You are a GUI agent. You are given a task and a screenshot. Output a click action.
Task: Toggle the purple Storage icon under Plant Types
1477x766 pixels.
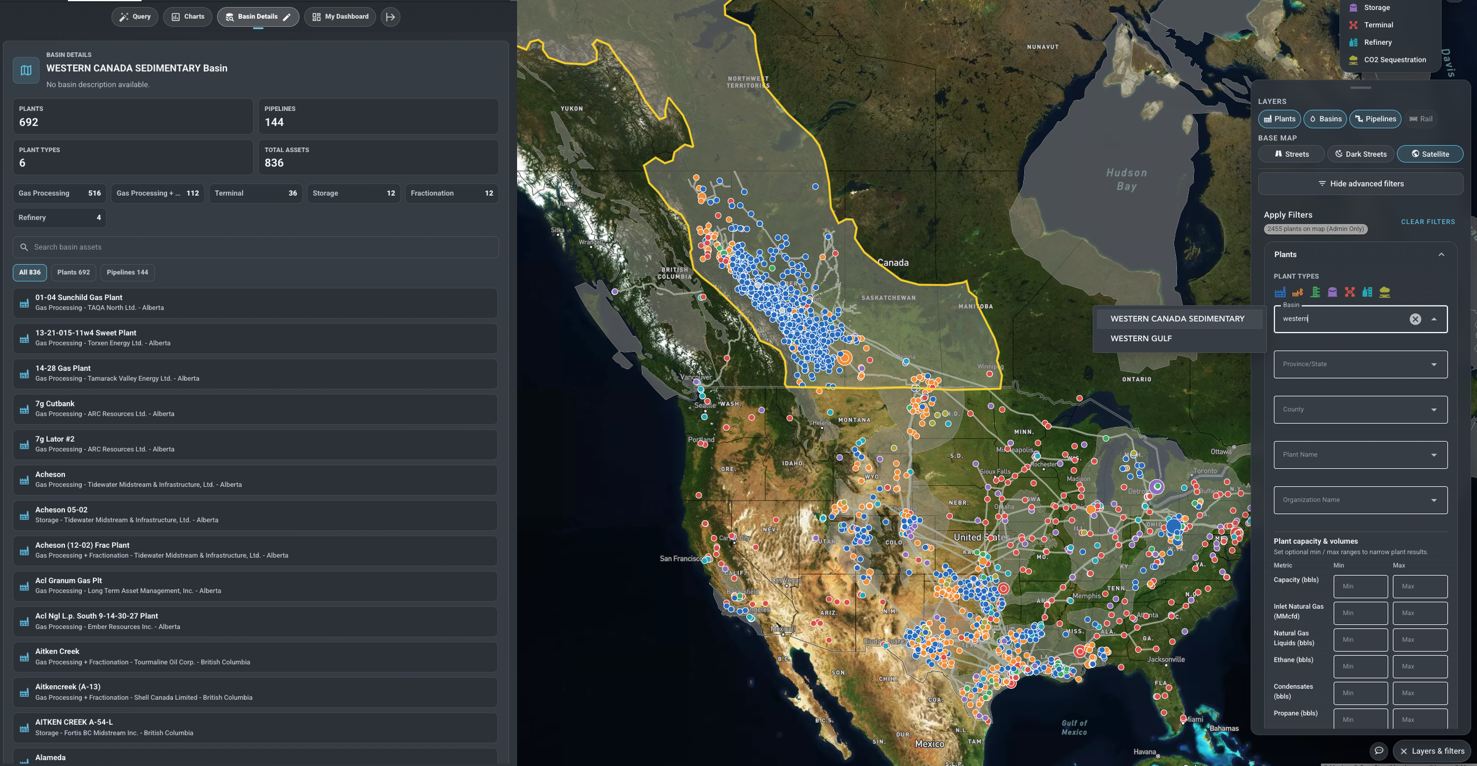(x=1332, y=292)
